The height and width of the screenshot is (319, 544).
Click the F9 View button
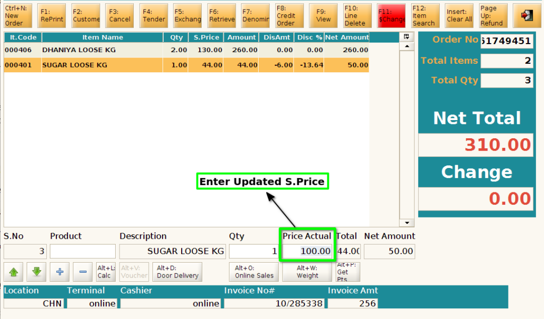pyautogui.click(x=324, y=15)
